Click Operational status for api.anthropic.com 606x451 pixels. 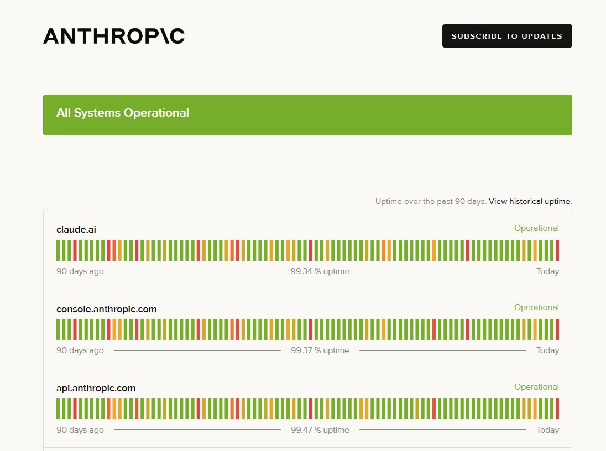(536, 387)
